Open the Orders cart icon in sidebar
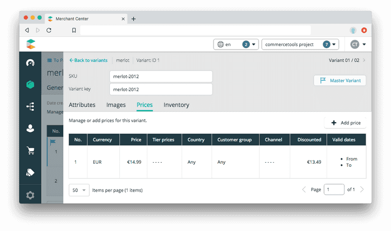Viewport: 391px width, 231px height. click(31, 151)
